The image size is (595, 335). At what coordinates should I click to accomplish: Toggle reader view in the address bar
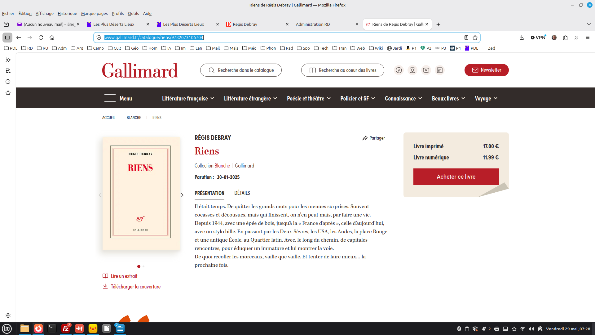click(x=466, y=38)
